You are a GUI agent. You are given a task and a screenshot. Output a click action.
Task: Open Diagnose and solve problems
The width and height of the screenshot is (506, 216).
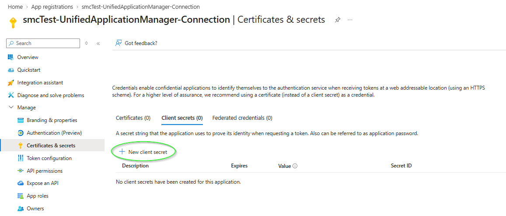[x=51, y=95]
